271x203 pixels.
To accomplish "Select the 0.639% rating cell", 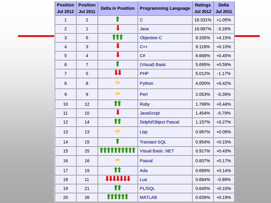I will click(203, 197).
